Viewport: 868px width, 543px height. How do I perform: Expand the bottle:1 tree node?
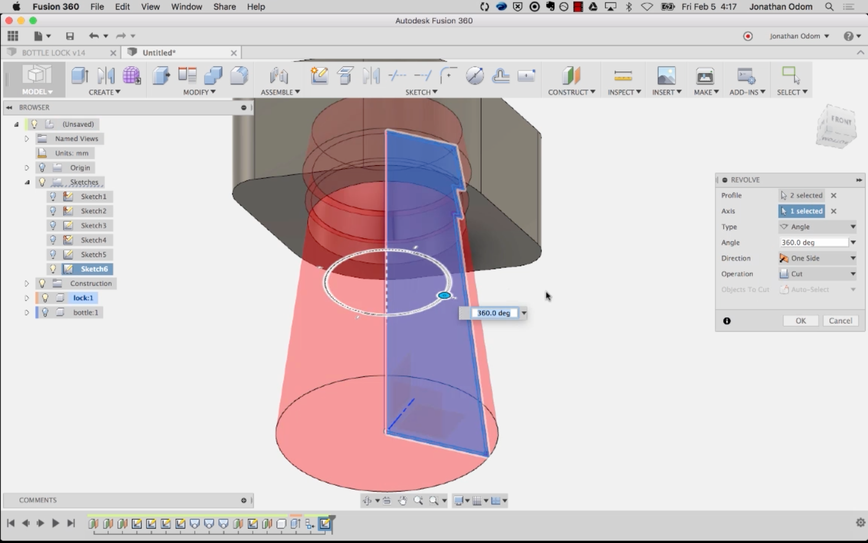pyautogui.click(x=27, y=313)
